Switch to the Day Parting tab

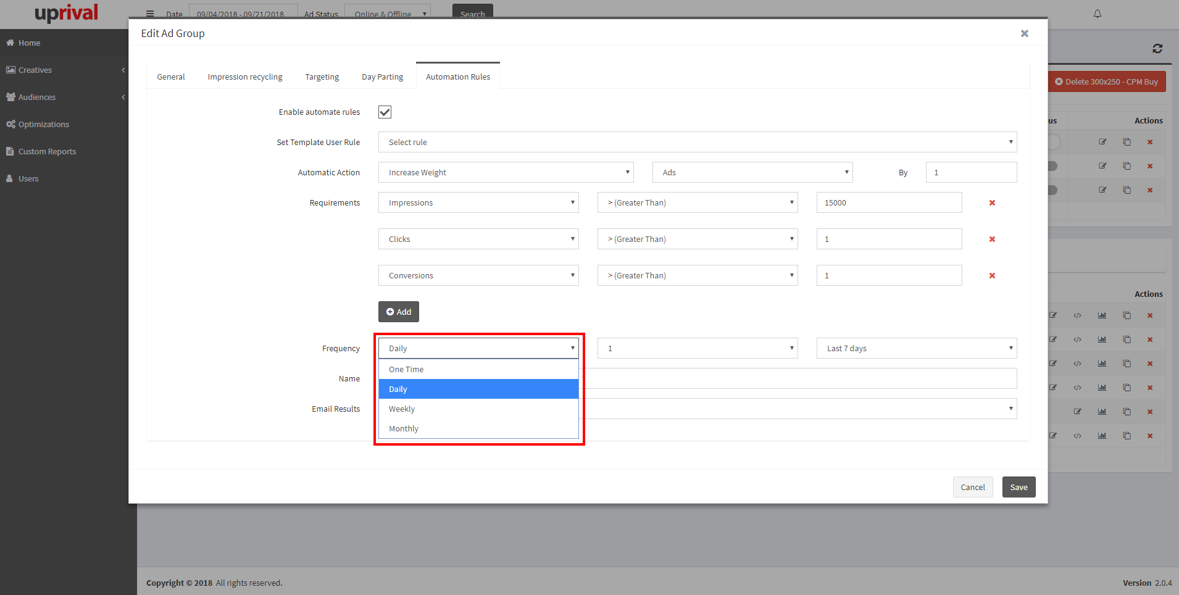point(383,77)
